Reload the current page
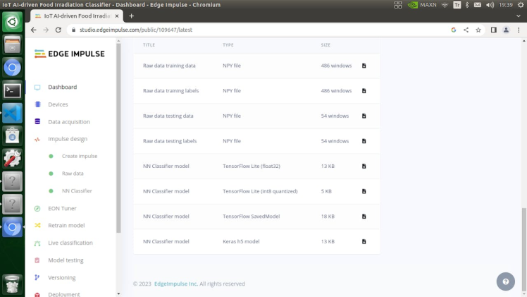 tap(58, 30)
